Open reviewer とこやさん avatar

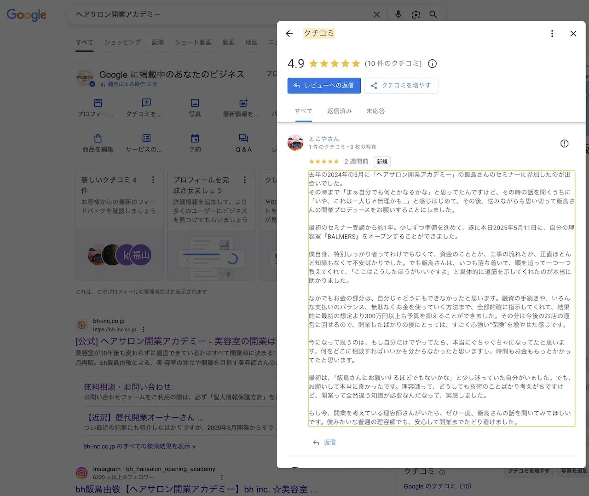[x=295, y=143]
